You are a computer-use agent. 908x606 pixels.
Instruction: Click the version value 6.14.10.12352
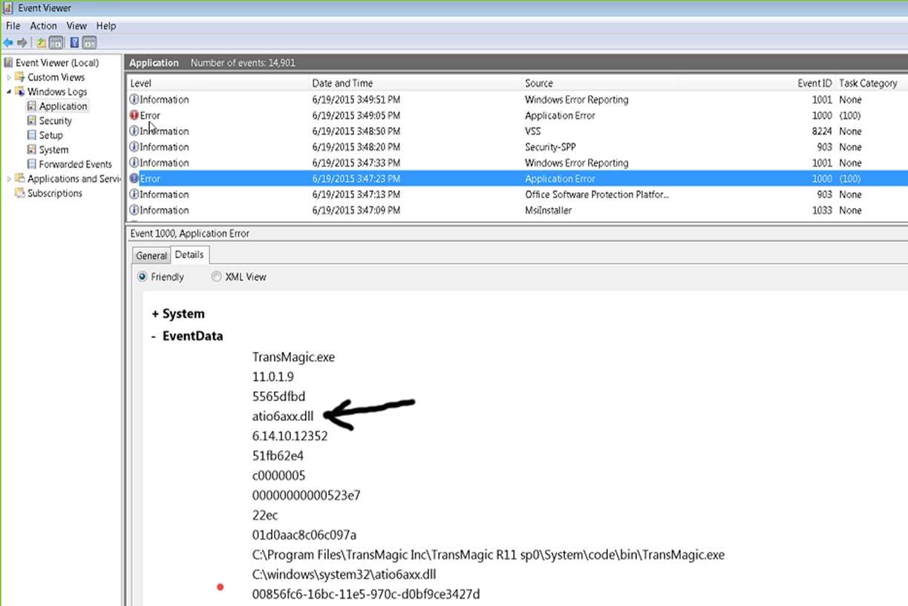[290, 436]
